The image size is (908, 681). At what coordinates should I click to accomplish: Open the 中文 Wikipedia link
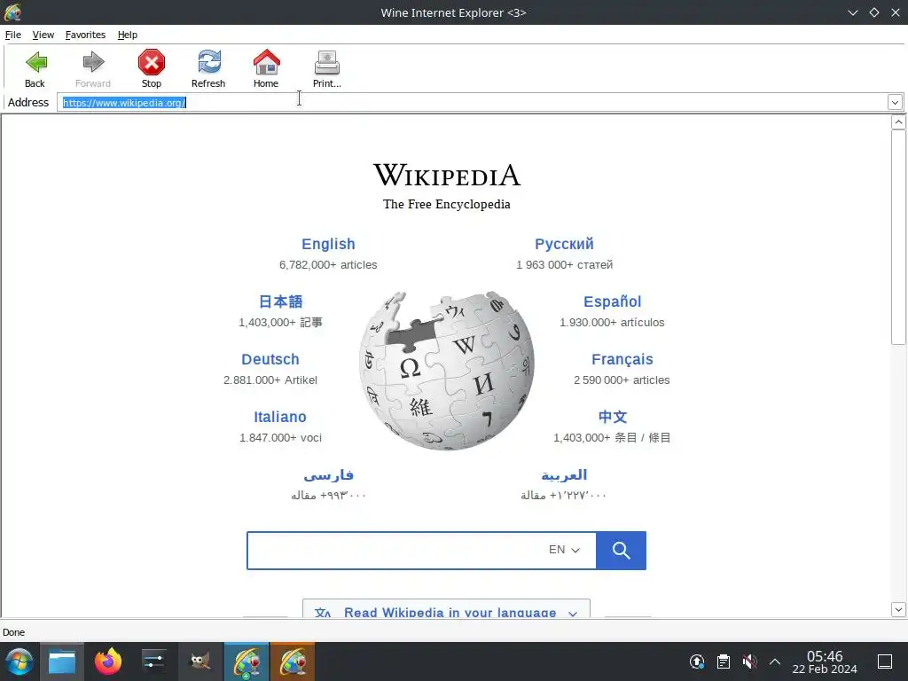click(612, 417)
